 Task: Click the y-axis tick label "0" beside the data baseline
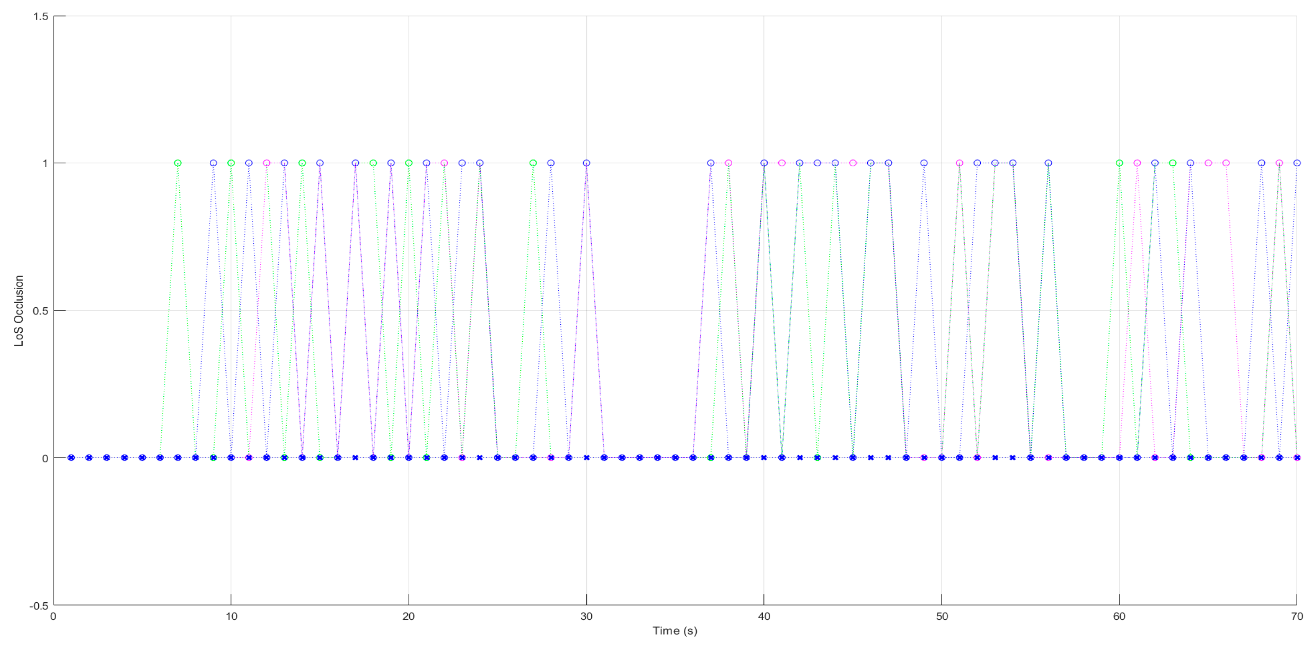point(45,458)
